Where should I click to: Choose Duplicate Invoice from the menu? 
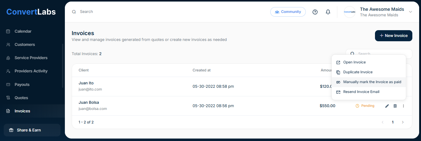click(358, 72)
